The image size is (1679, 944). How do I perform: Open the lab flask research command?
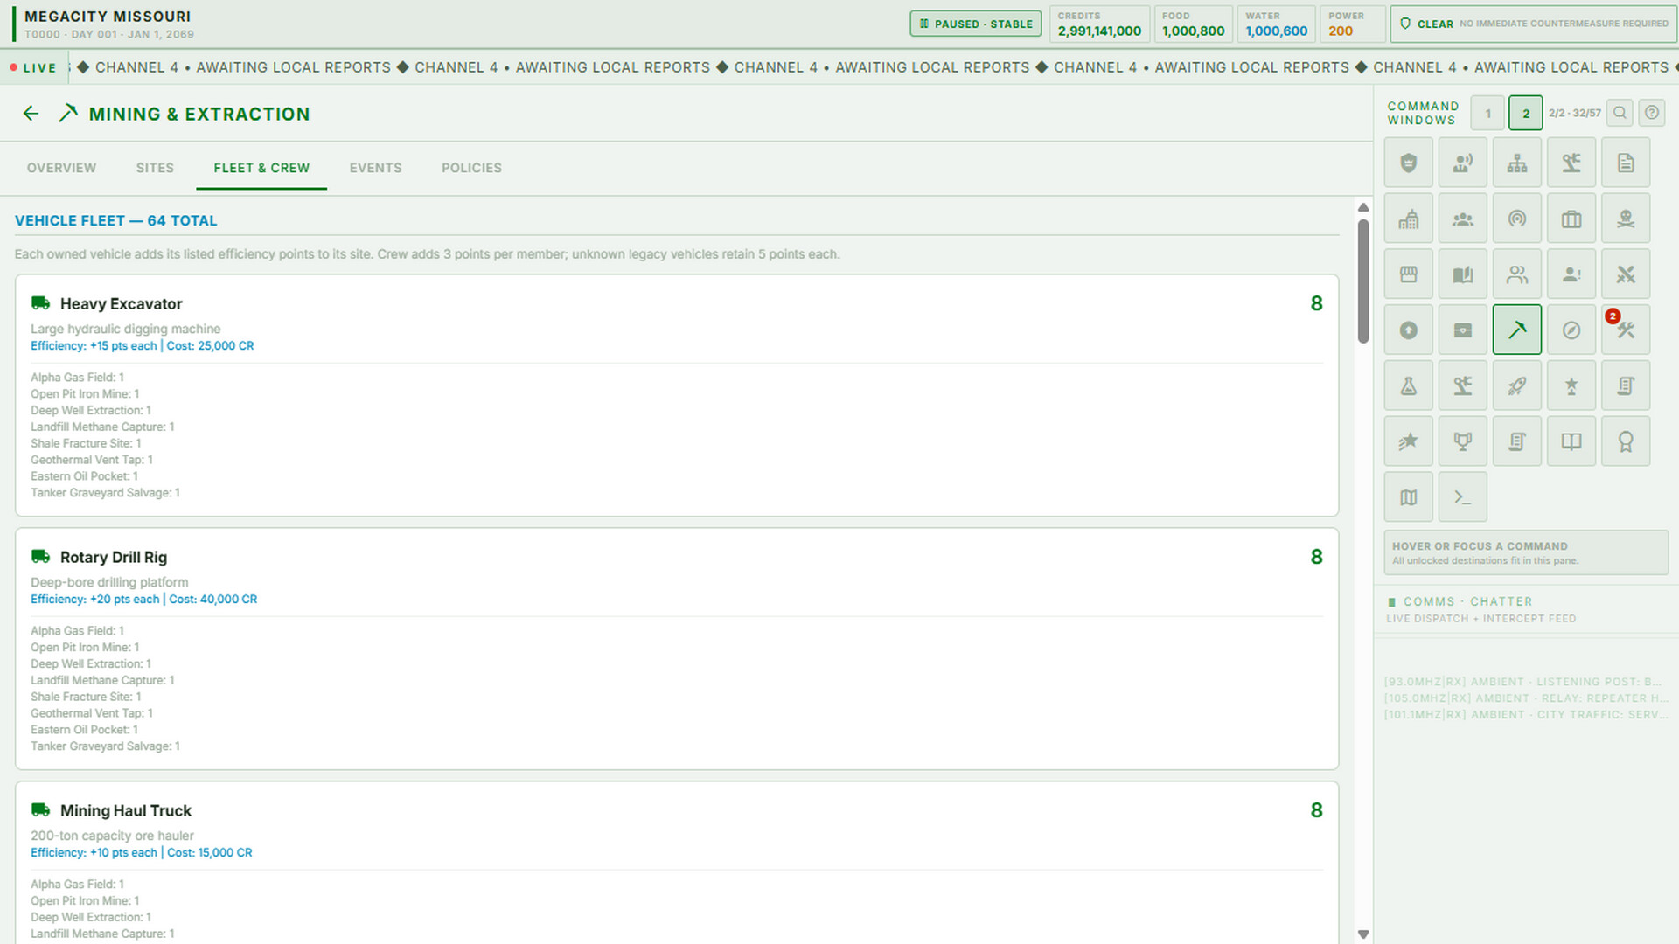(x=1408, y=385)
